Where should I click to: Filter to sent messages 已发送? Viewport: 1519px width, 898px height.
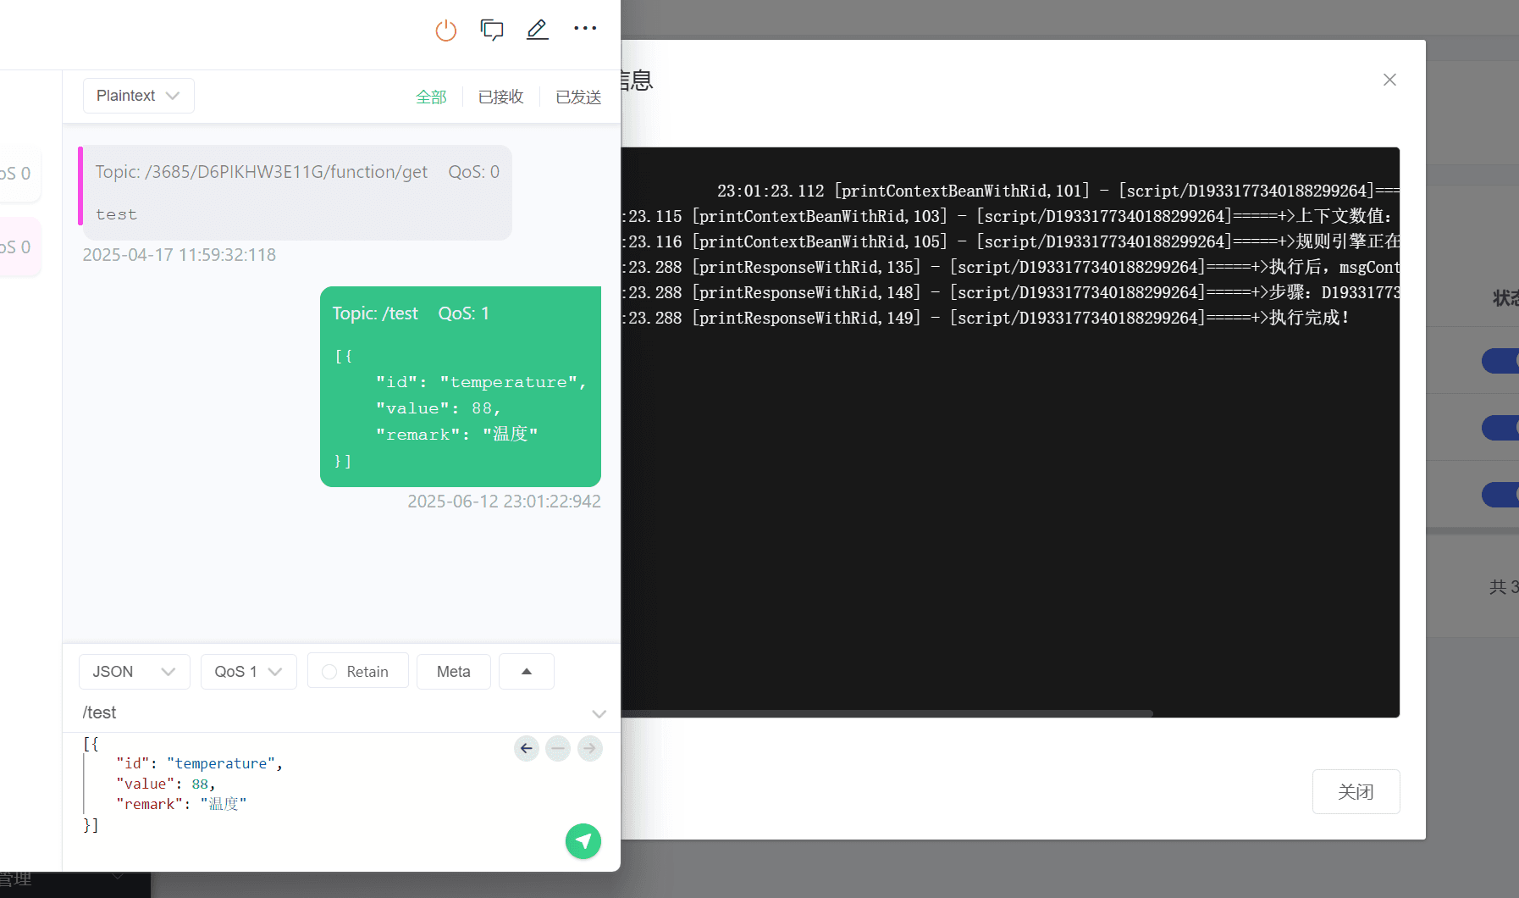(x=578, y=97)
